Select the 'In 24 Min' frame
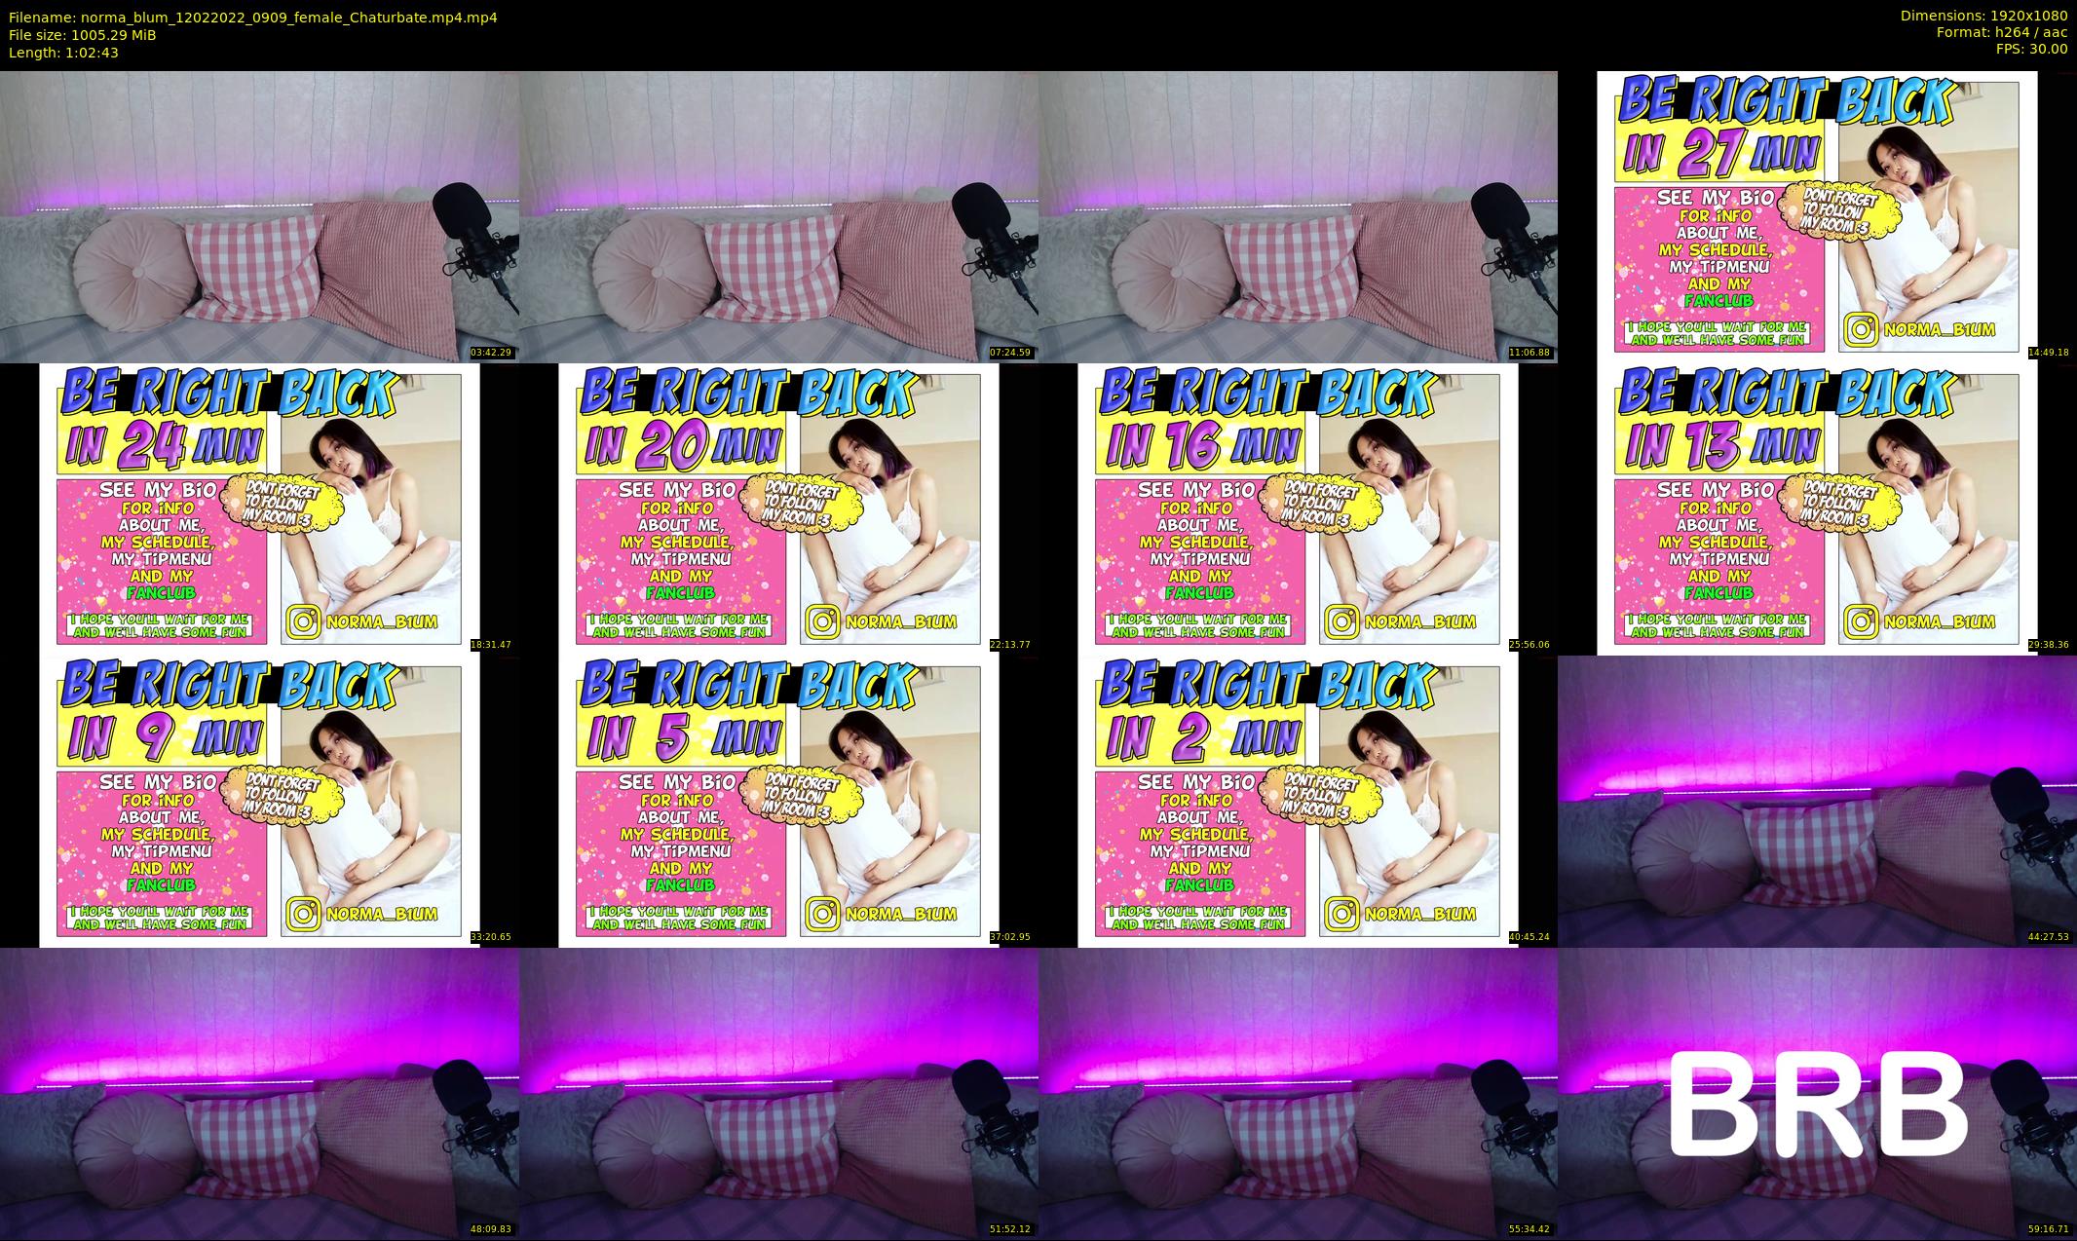The height and width of the screenshot is (1241, 2077). click(259, 508)
